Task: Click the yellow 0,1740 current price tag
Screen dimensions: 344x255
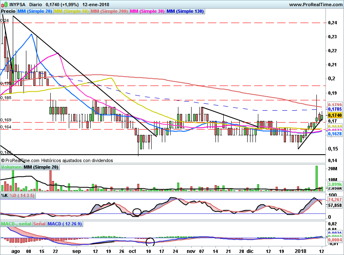Action: tap(335, 116)
